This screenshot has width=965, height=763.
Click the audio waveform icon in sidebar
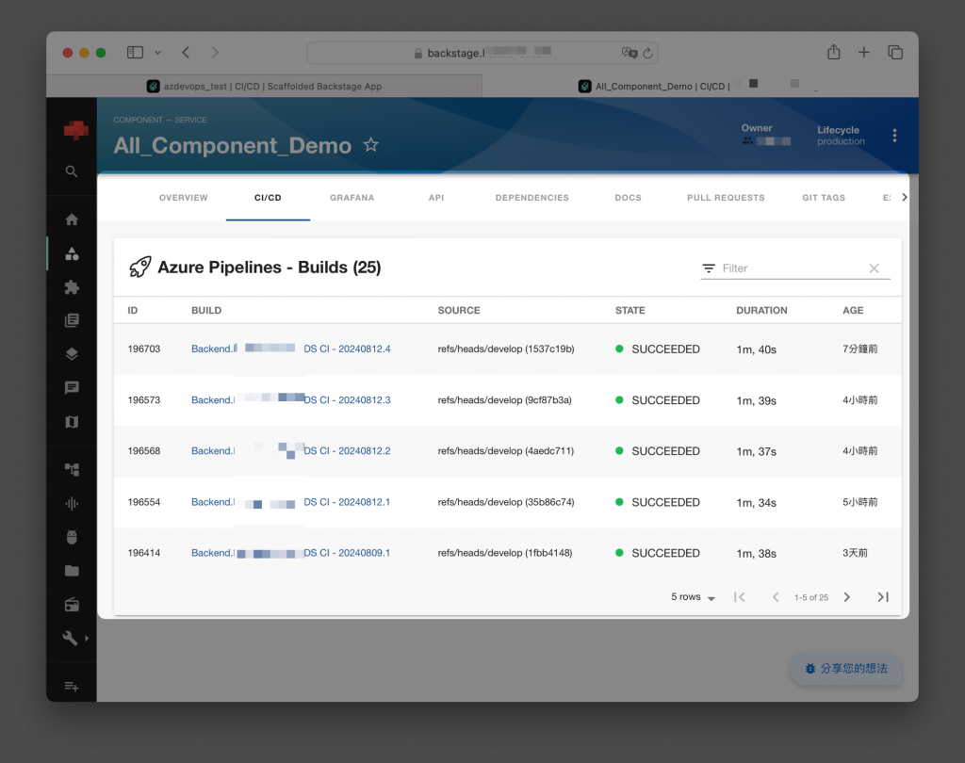pyautogui.click(x=72, y=503)
